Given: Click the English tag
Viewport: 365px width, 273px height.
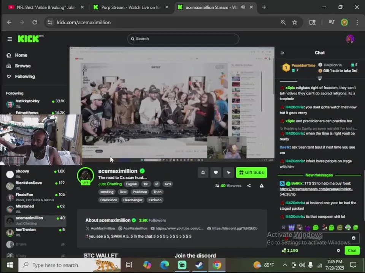Looking at the screenshot, I should (132, 184).
